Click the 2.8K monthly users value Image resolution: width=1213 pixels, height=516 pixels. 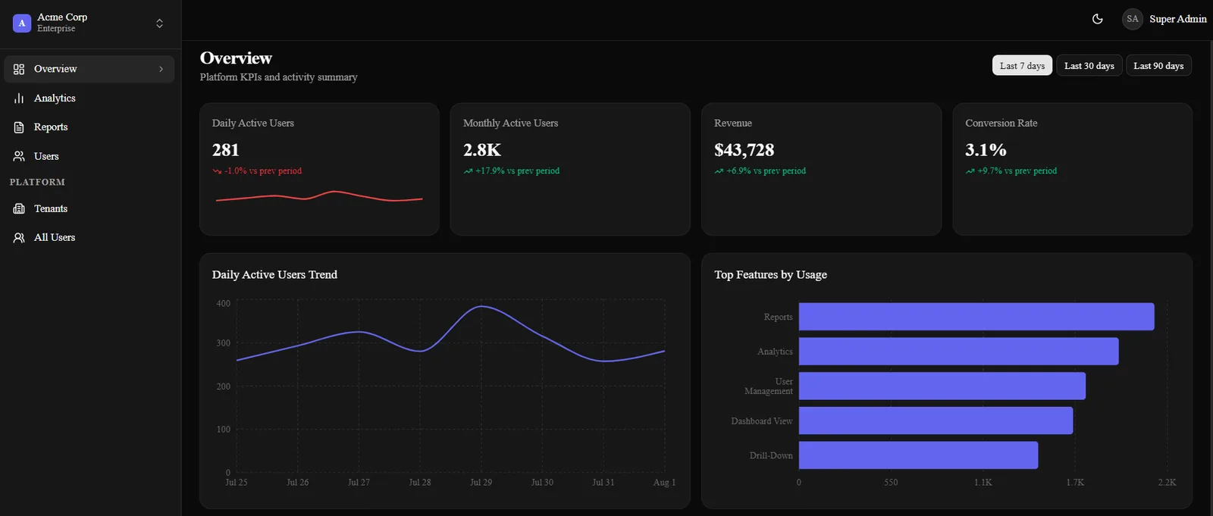coord(482,150)
